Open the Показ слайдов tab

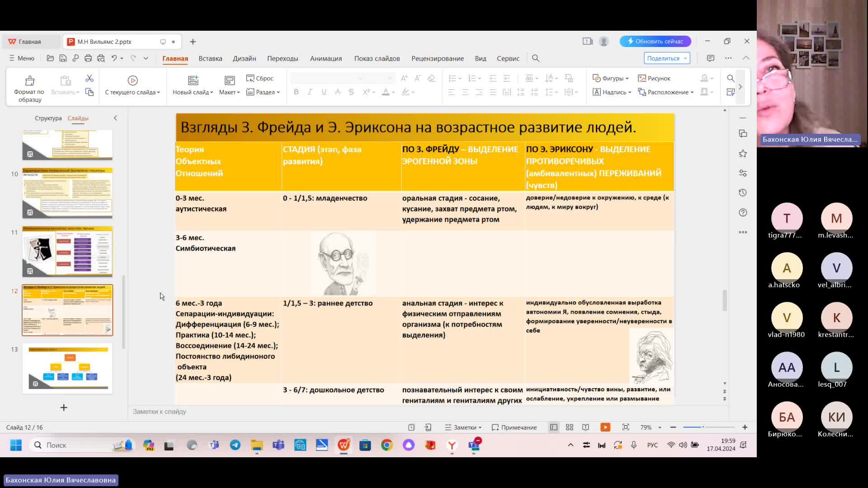point(377,58)
